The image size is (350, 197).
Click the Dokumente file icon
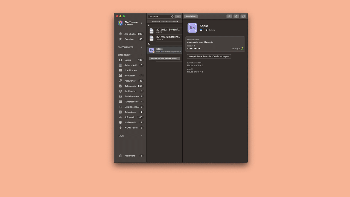pos(120,86)
